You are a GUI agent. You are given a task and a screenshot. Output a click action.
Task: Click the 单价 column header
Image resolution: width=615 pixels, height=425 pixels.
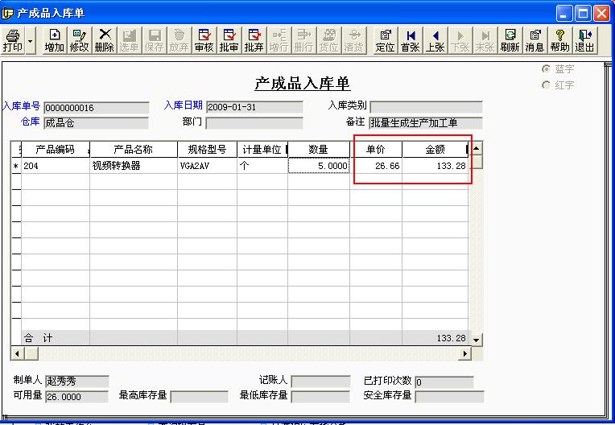(376, 150)
